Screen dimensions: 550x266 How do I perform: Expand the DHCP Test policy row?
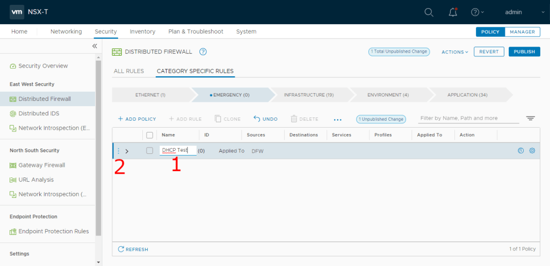coord(127,151)
